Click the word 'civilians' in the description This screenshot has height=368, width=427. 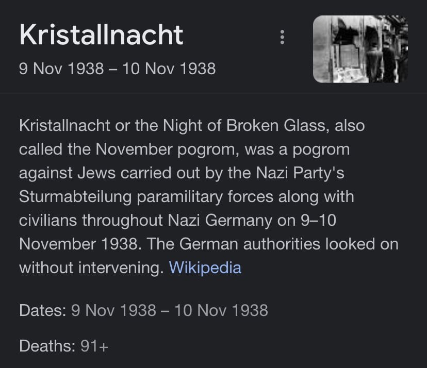pyautogui.click(x=48, y=220)
